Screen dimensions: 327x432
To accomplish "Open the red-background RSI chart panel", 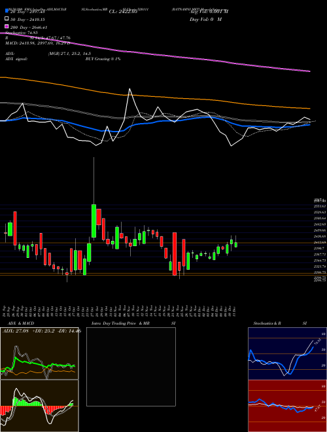I will pyautogui.click(x=287, y=406).
